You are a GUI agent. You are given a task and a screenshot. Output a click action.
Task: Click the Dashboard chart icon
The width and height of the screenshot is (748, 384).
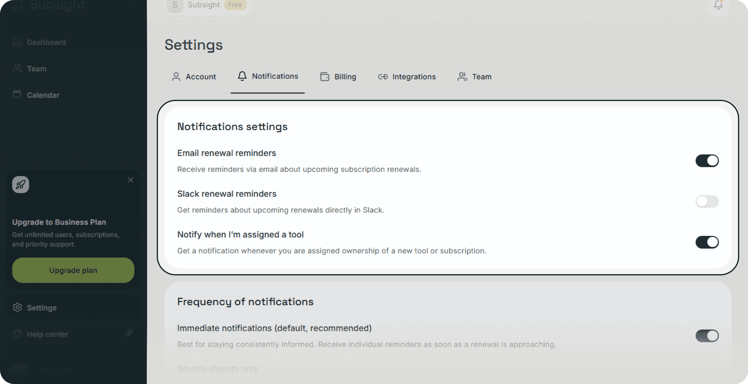(x=17, y=42)
